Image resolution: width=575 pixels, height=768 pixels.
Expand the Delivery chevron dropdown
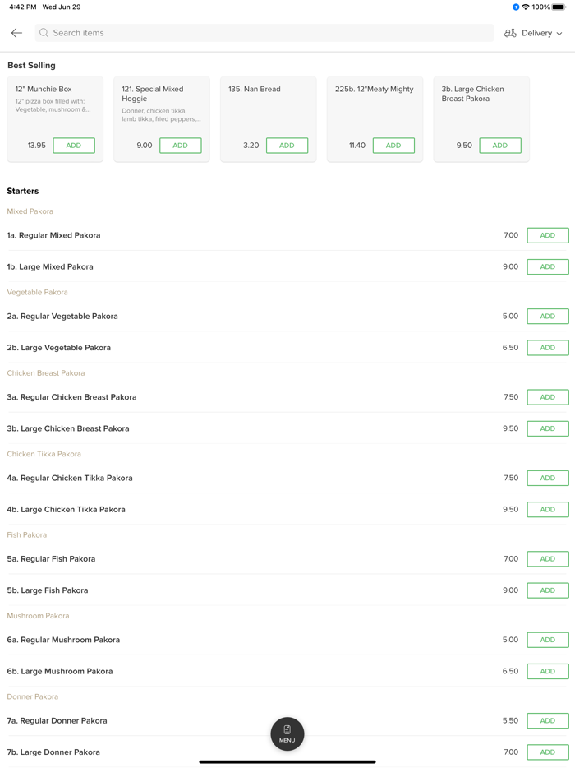(559, 34)
